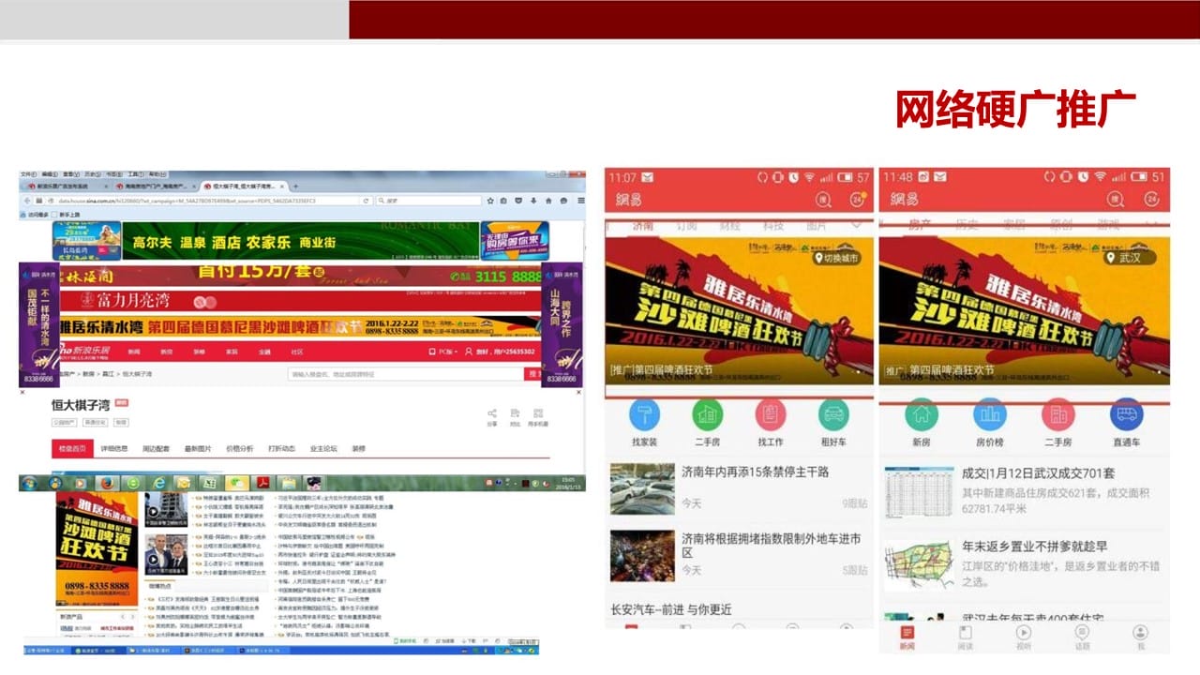Switch to the 价格分析 tab

point(240,449)
